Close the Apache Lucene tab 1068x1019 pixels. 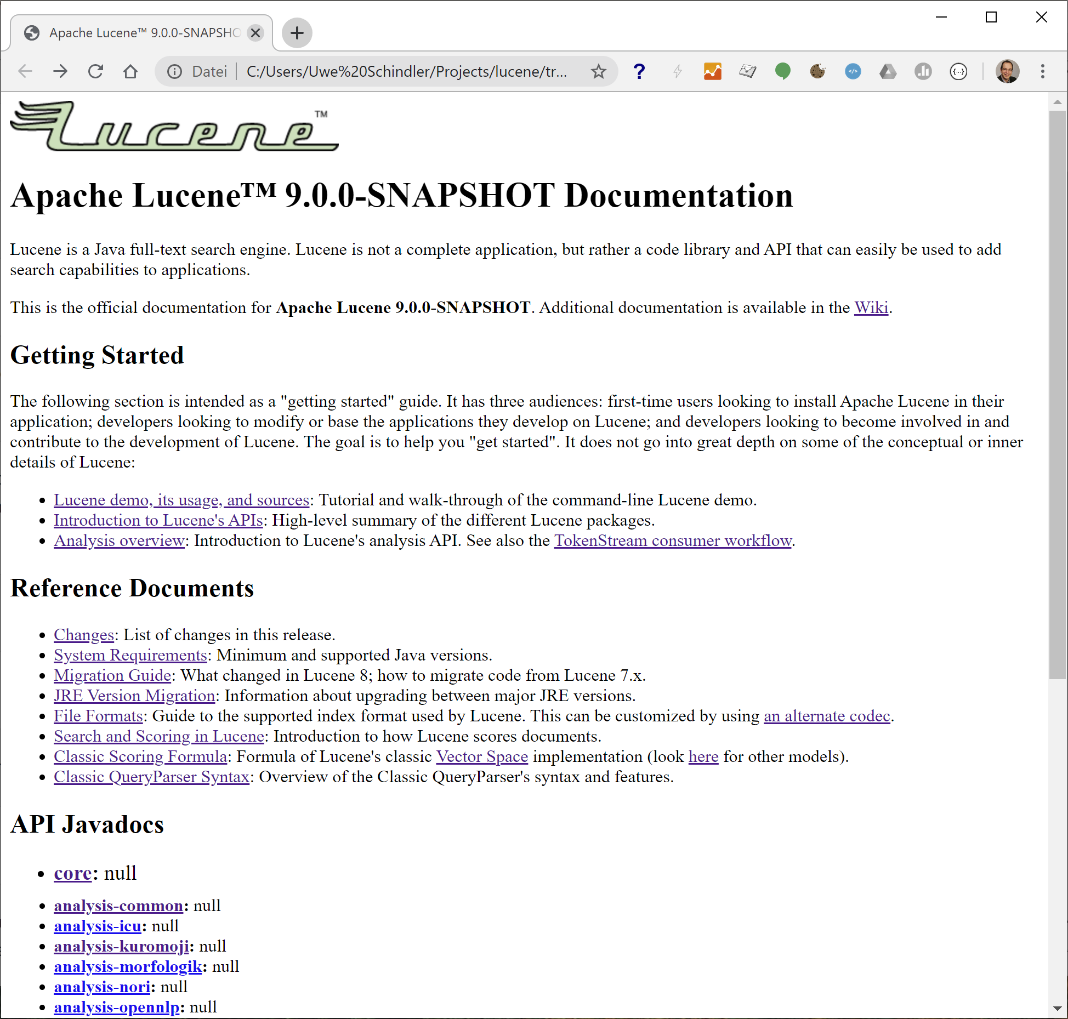(255, 33)
